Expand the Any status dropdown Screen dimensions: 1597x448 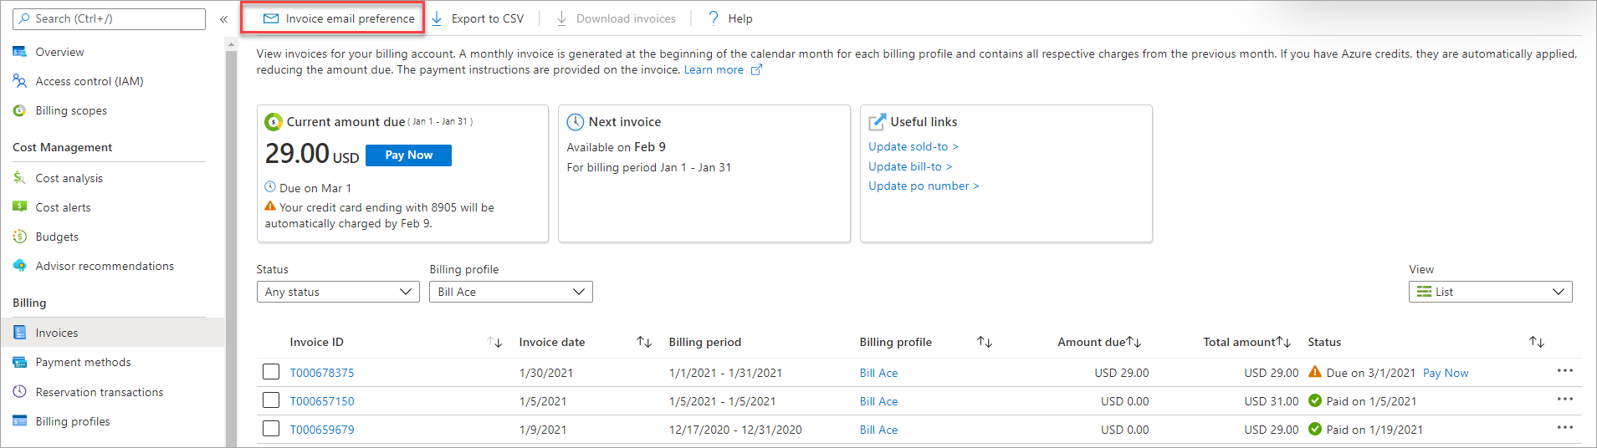click(338, 292)
